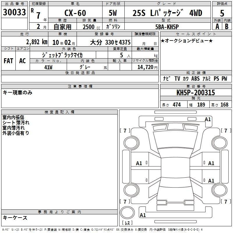233x233 pixels.
Task: Click the [7] tire mark at front-left
Action: click(125, 131)
